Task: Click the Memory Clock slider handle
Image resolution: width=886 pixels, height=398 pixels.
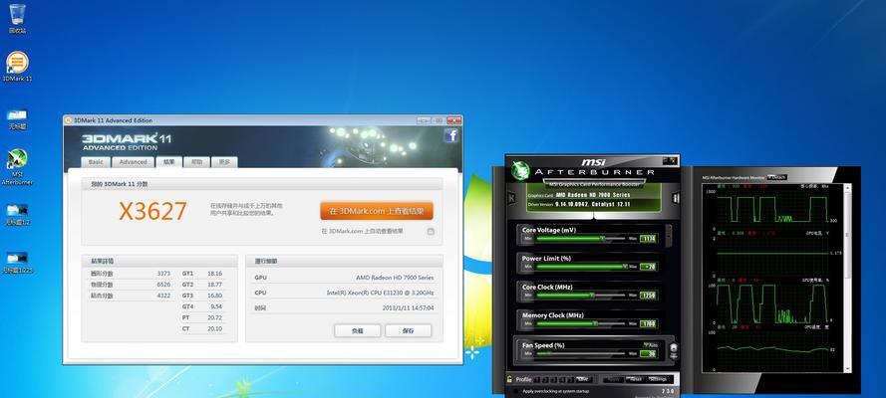Action: click(596, 323)
